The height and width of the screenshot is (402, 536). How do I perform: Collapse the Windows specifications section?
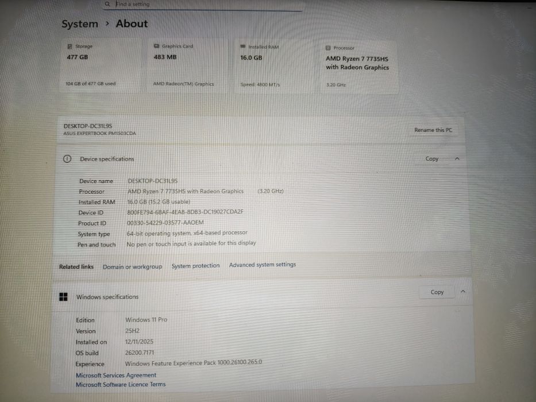pos(463,292)
